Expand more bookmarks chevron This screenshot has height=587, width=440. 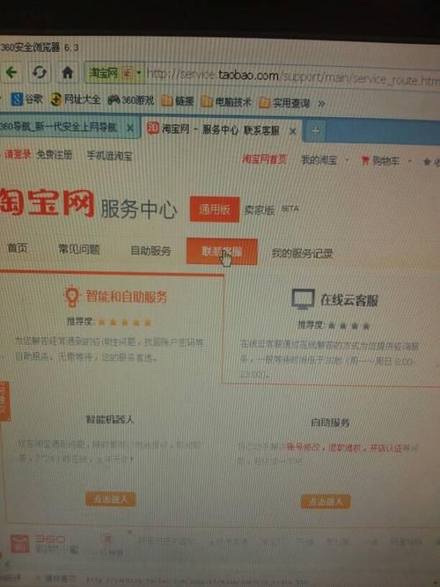[x=321, y=103]
